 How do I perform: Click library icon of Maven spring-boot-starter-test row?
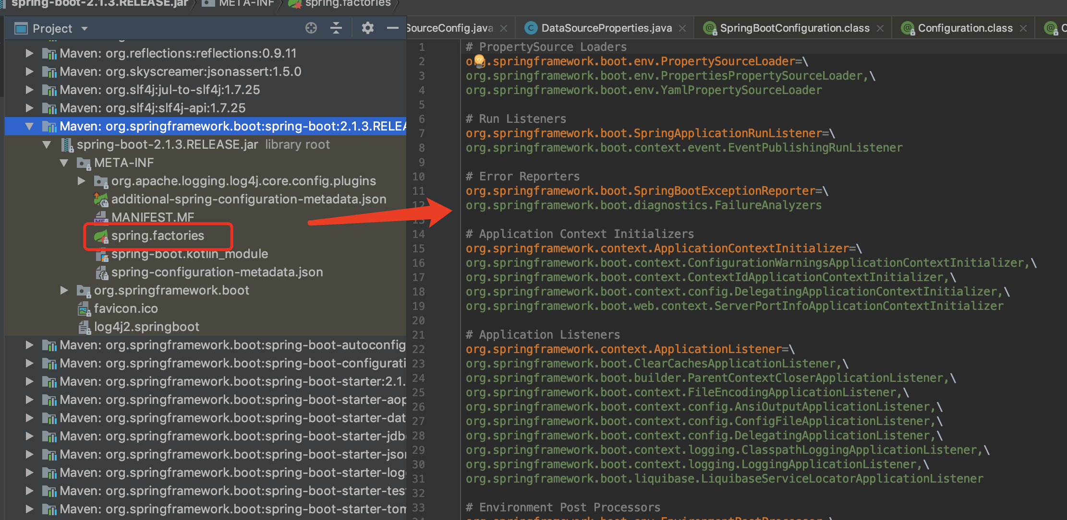tap(49, 491)
